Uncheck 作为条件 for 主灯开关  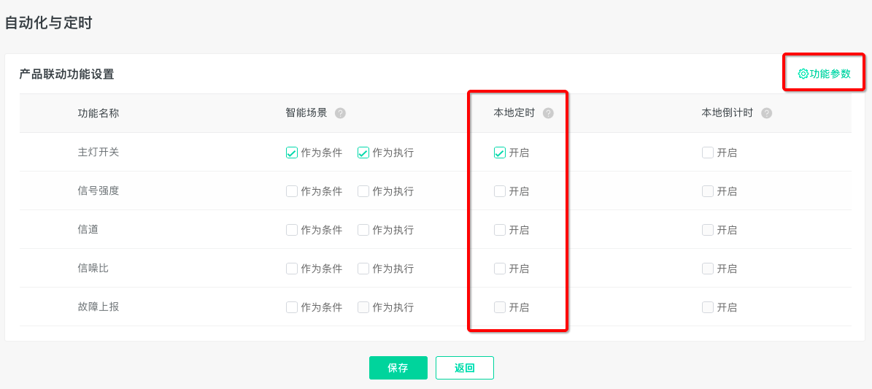coord(291,153)
